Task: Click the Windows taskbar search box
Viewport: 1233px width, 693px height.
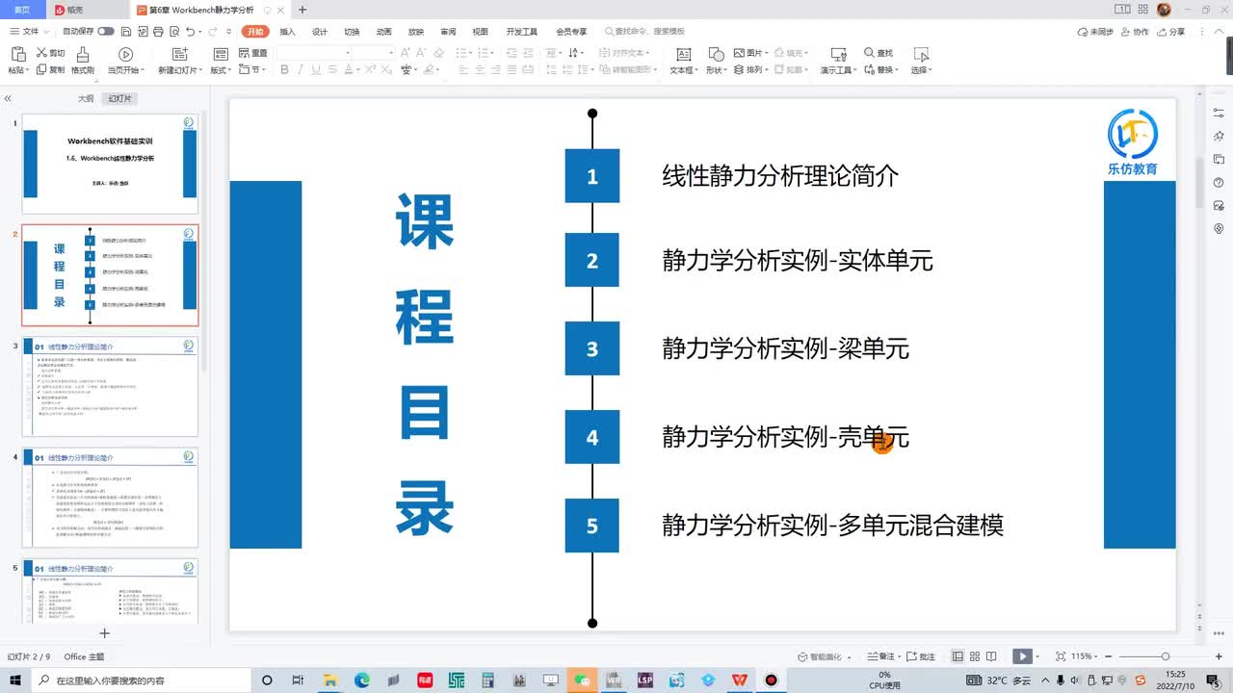Action: 142,680
